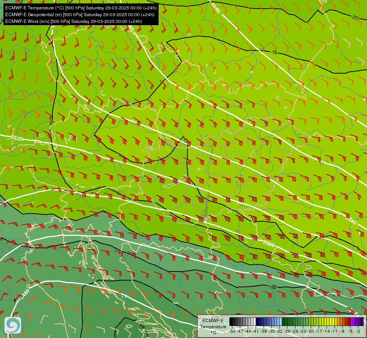Pick the white swatch before dark blue in legend
Viewport: 367px width, 338px height.
(255, 321)
